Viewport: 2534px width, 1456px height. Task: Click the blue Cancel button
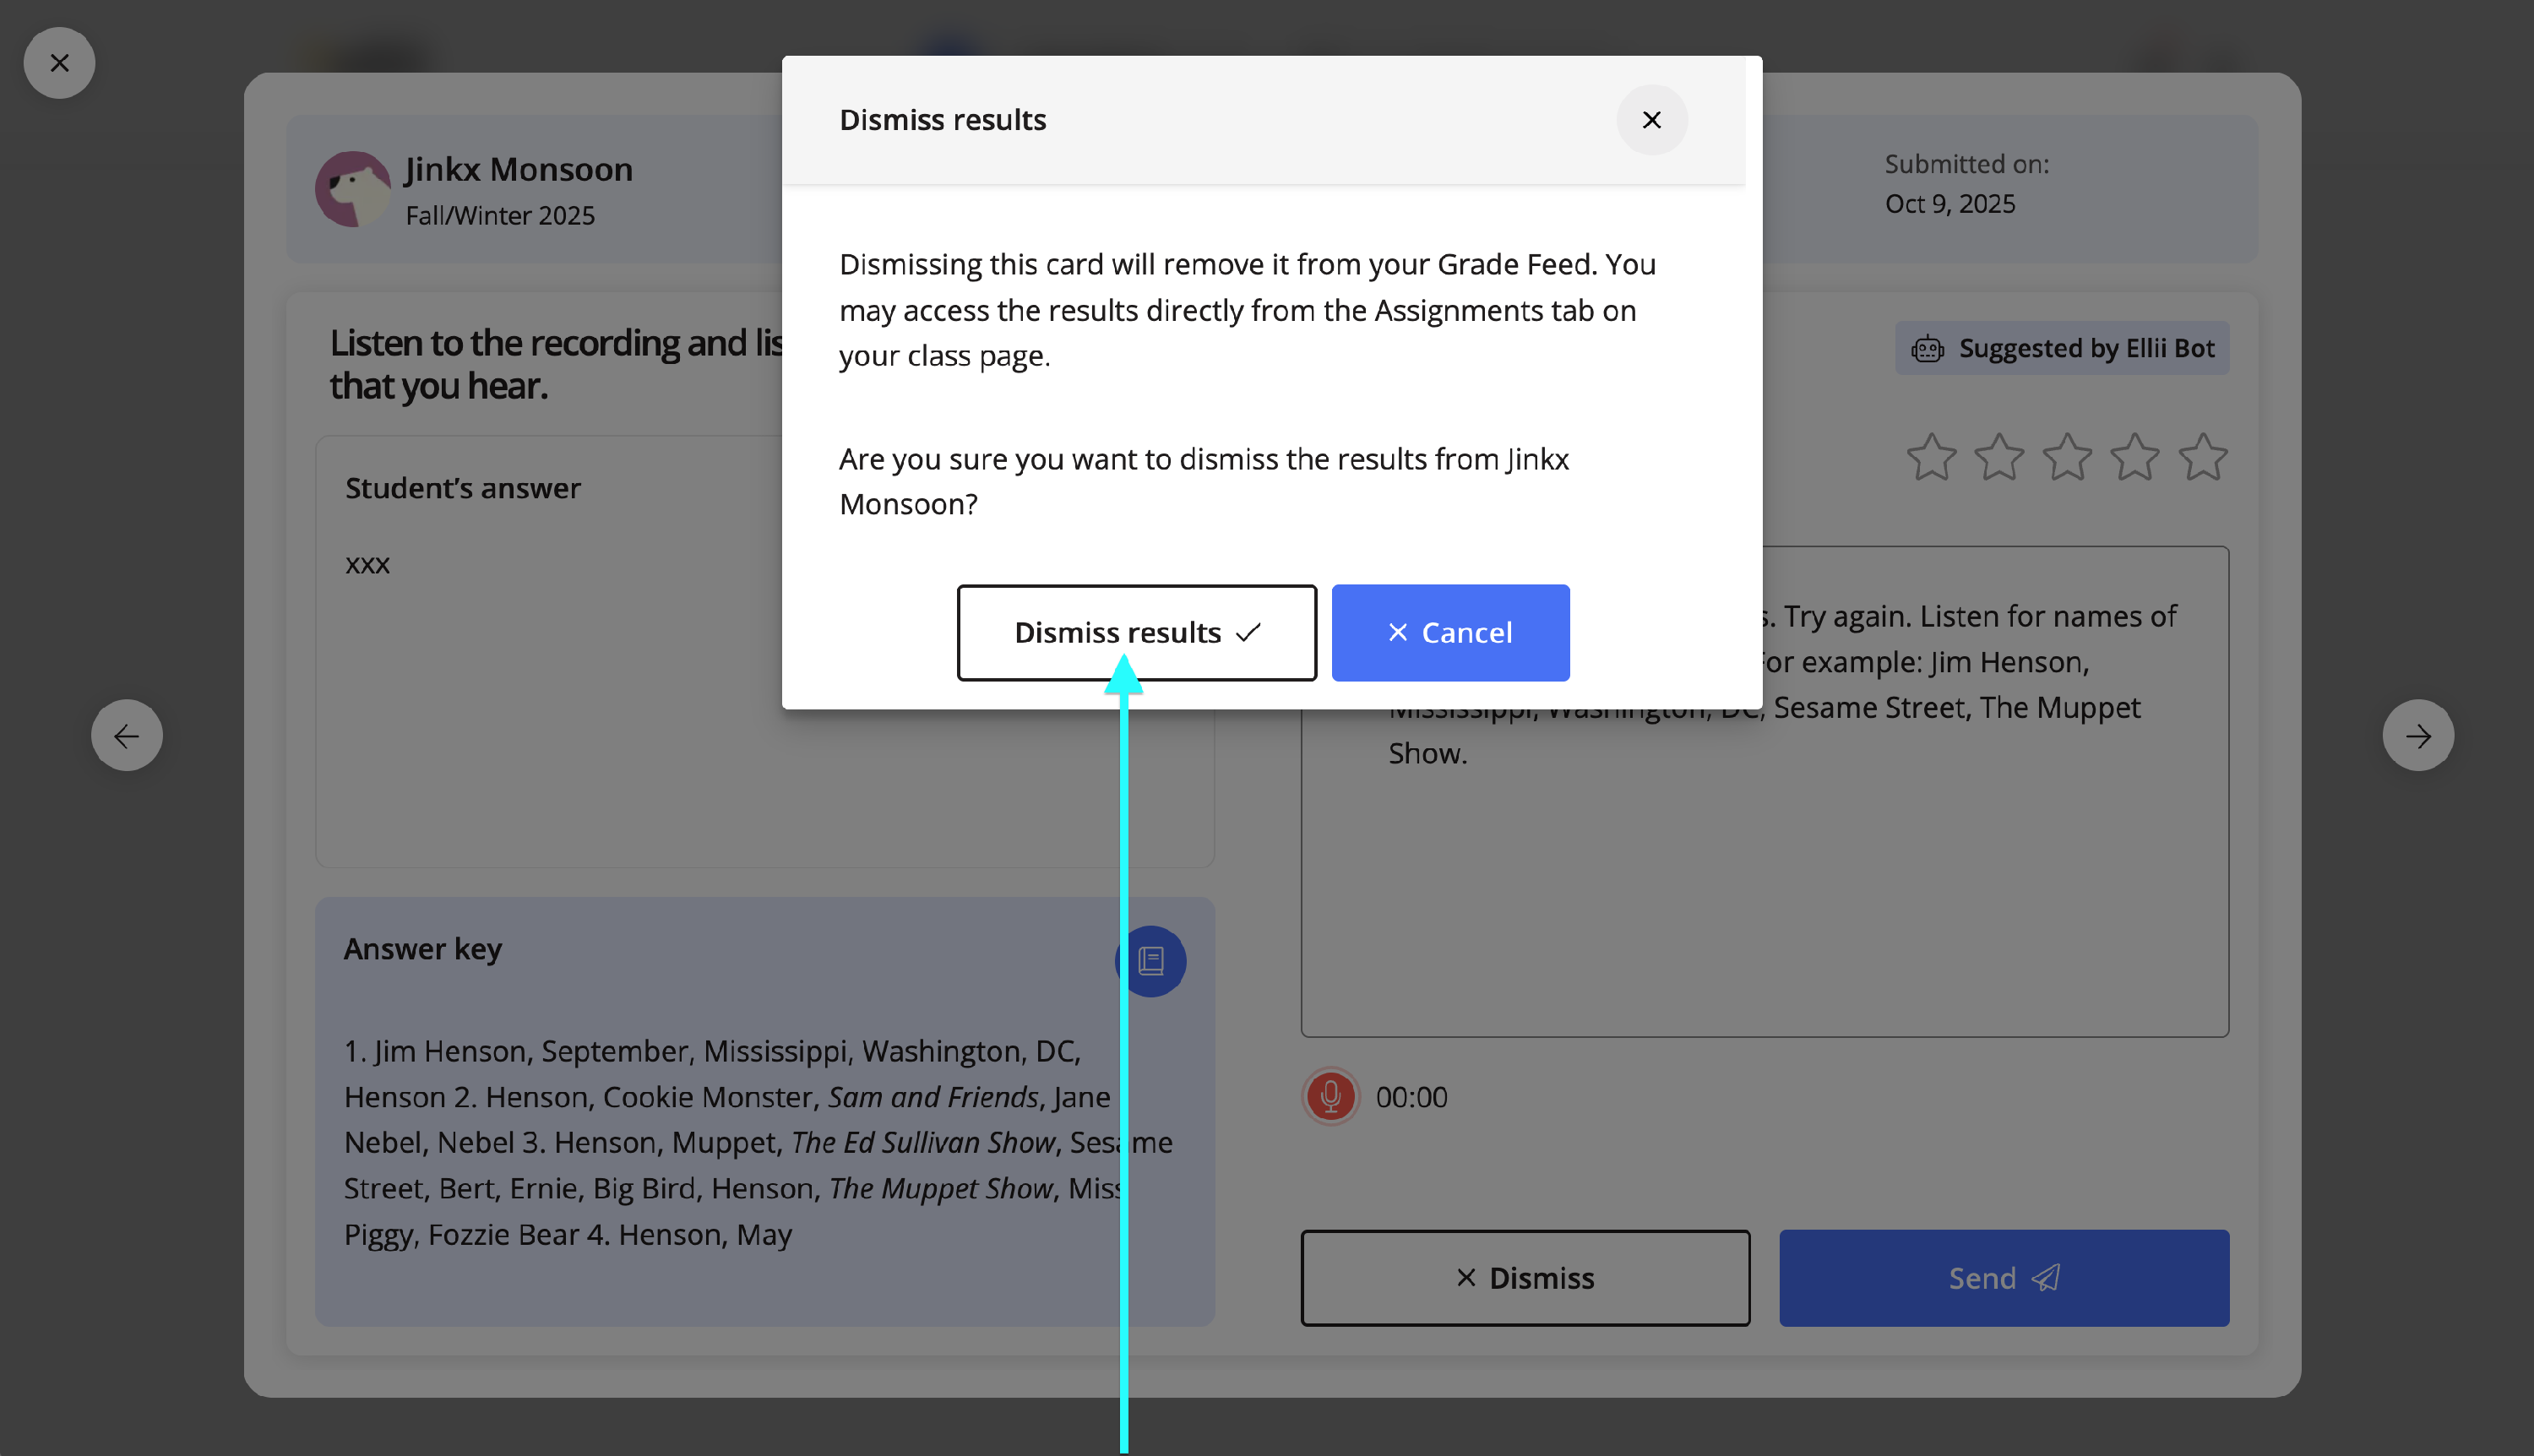[1449, 632]
